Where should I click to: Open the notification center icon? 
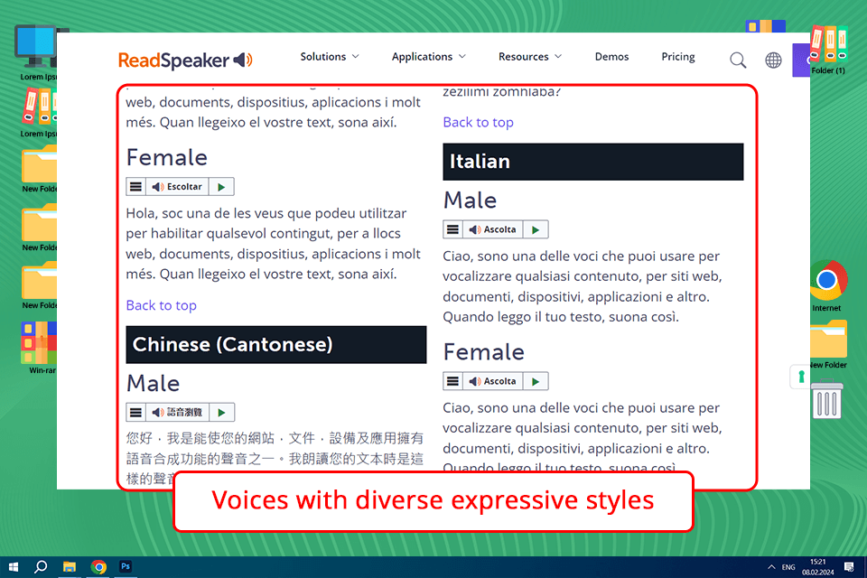click(849, 567)
